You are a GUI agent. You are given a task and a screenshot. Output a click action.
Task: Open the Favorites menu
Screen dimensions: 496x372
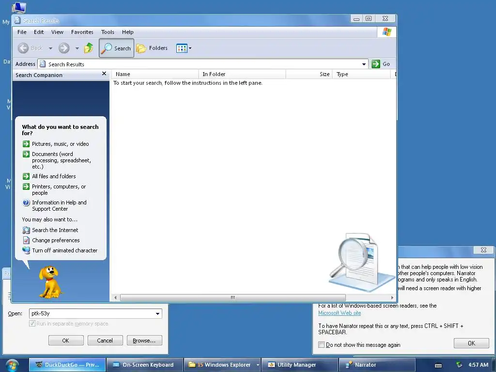click(x=82, y=32)
